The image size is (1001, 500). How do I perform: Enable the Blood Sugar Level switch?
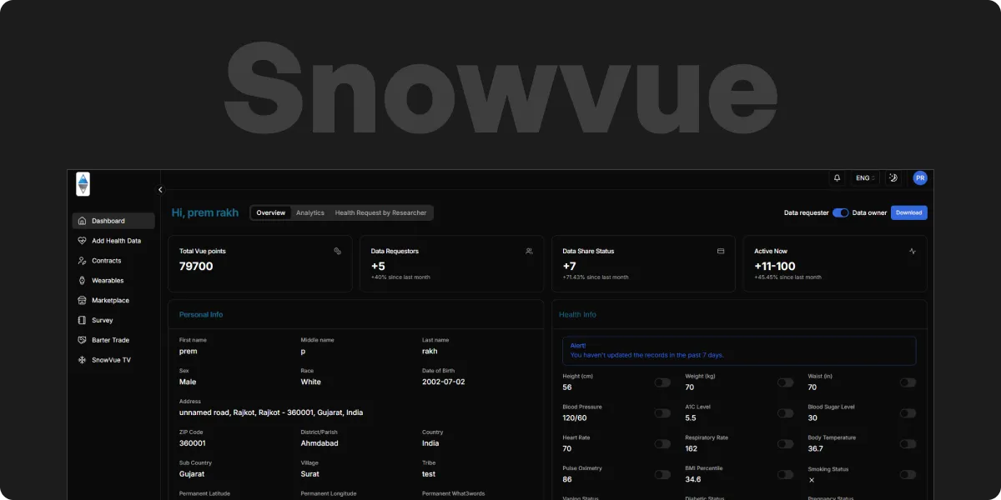pos(908,413)
